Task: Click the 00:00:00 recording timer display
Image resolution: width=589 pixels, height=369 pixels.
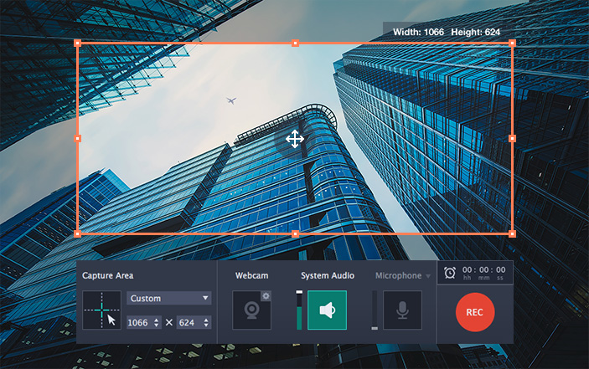Action: pyautogui.click(x=483, y=273)
